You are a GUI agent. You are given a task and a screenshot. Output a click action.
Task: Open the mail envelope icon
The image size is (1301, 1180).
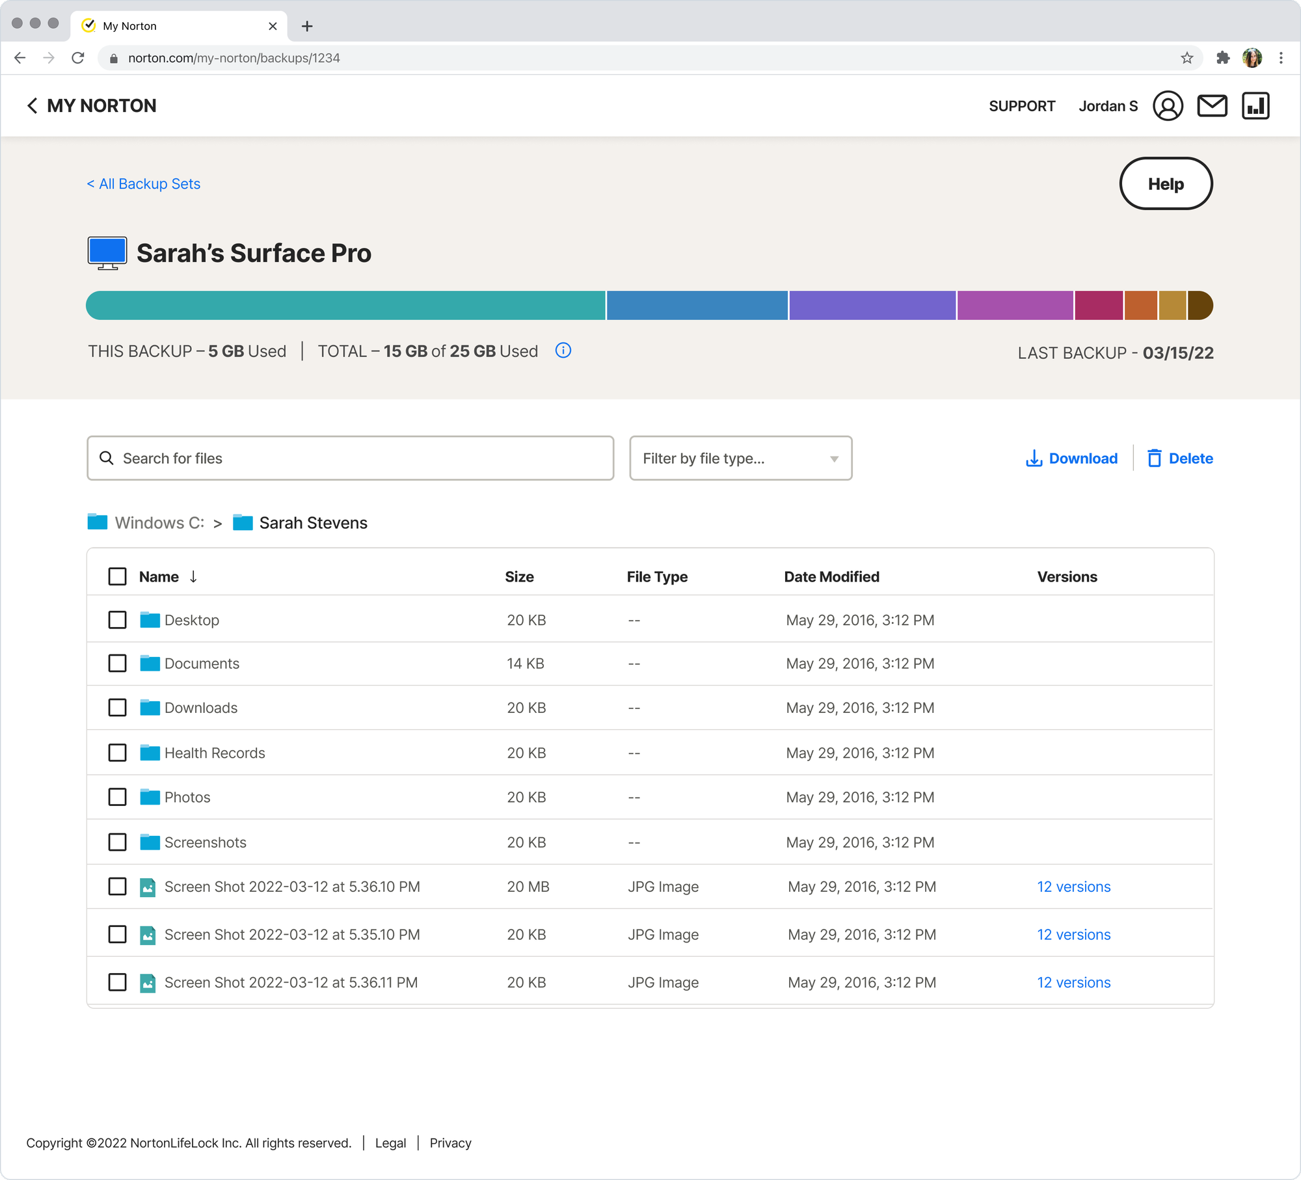coord(1213,105)
